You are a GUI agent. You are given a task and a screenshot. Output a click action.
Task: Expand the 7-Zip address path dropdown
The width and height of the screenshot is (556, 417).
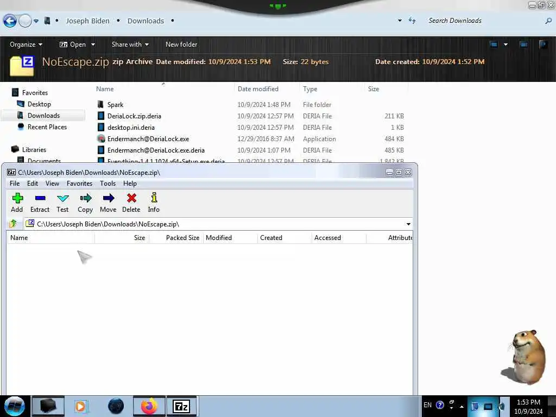(x=408, y=224)
